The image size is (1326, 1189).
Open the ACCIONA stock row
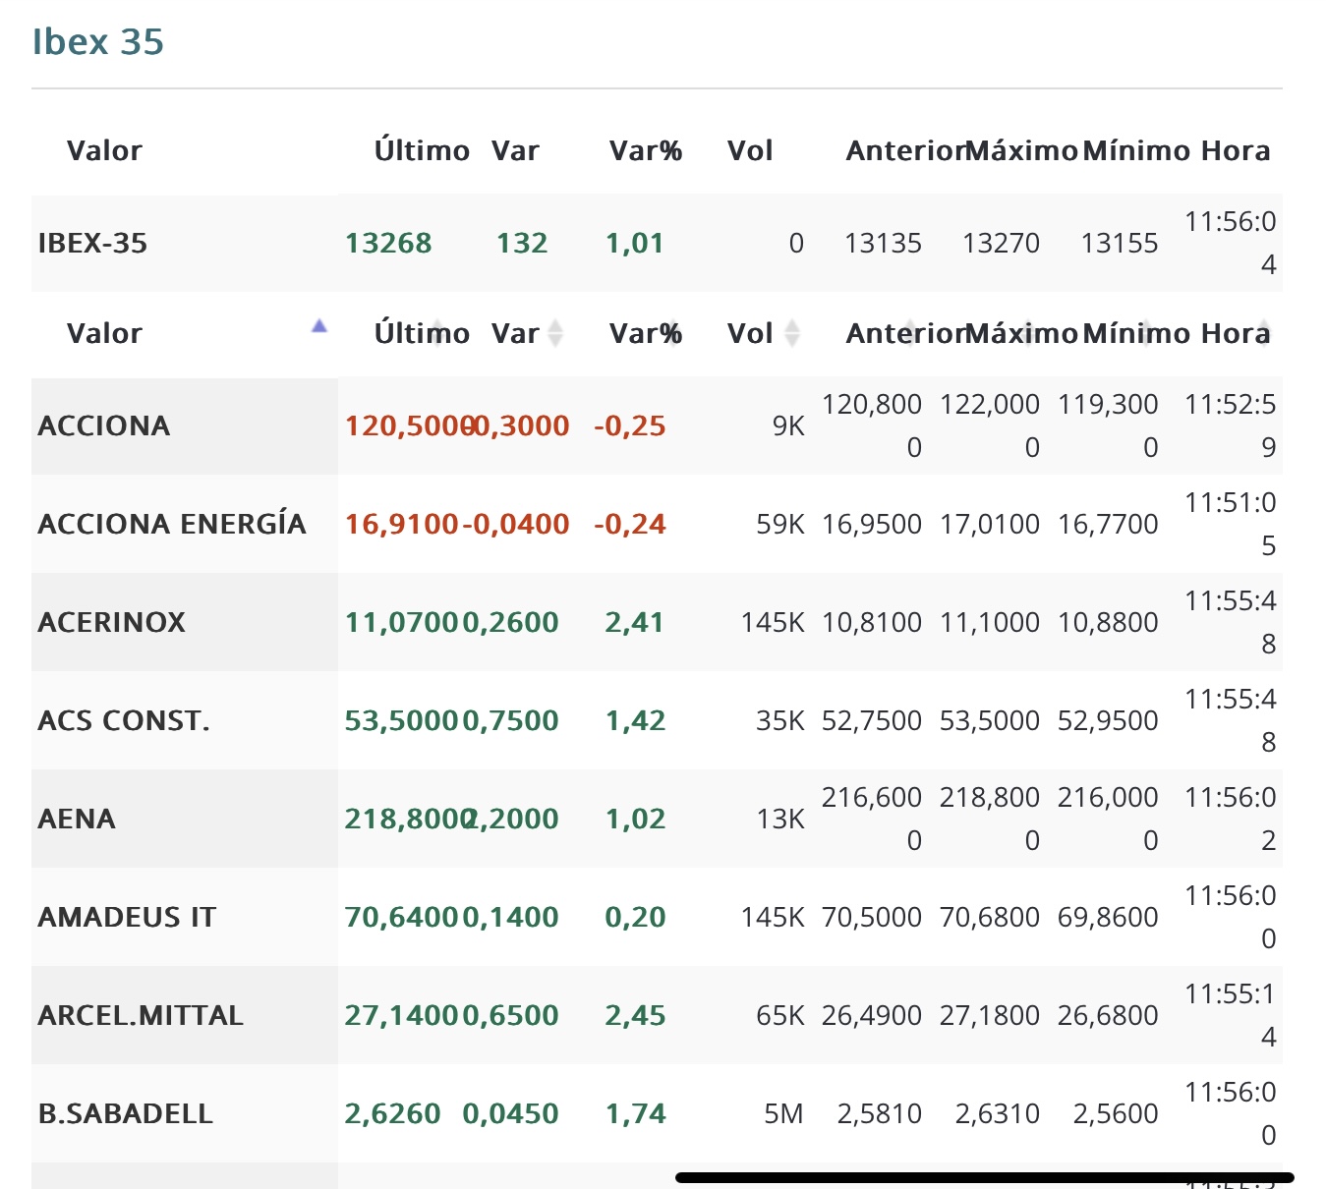[x=657, y=425]
